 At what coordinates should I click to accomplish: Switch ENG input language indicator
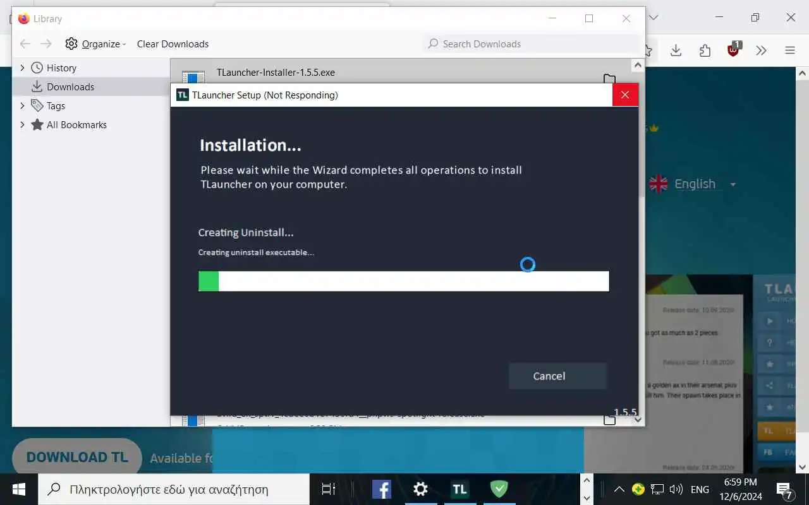pos(700,489)
